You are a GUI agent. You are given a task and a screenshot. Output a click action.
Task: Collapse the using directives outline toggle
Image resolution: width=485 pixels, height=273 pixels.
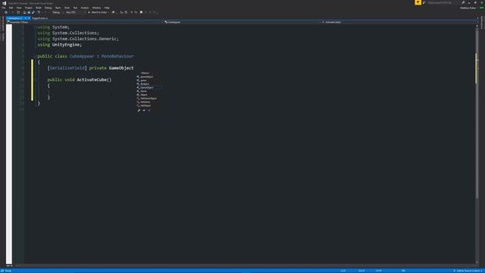pyautogui.click(x=35, y=27)
